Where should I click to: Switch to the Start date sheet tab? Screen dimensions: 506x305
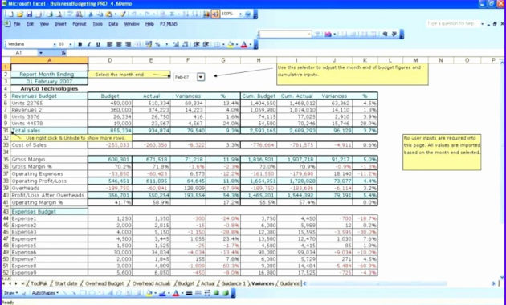point(66,283)
